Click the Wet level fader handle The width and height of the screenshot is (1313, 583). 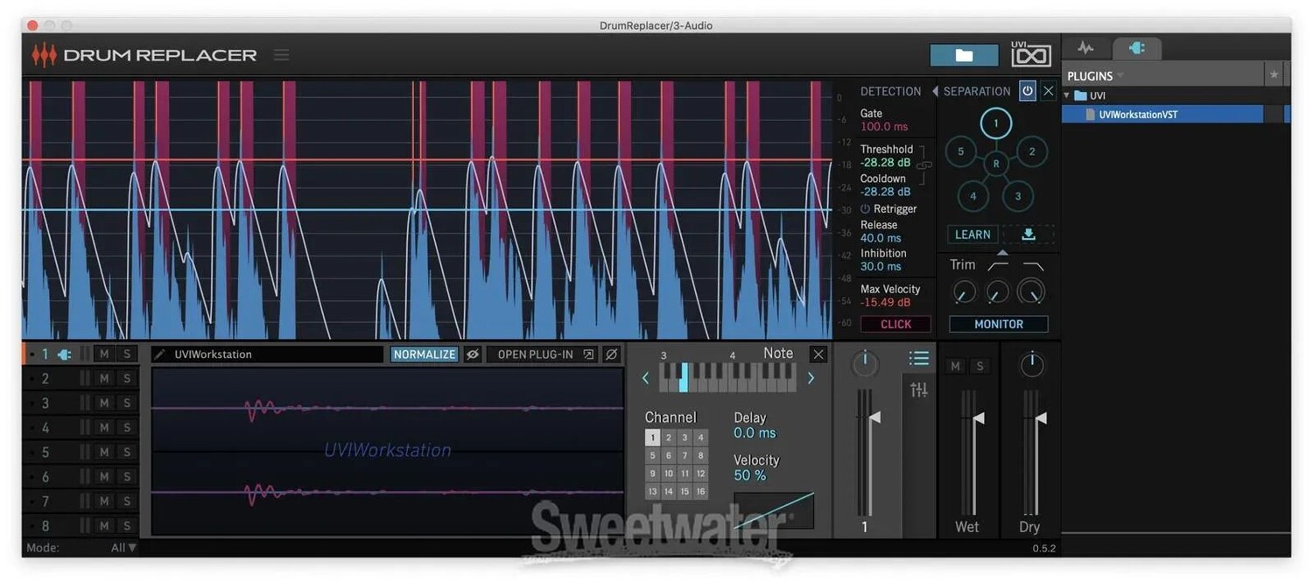coord(978,418)
